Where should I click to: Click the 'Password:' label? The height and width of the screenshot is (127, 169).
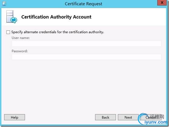[x=20, y=51]
